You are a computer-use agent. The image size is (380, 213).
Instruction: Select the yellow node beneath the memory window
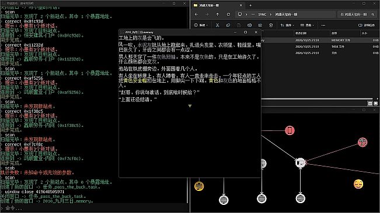[x=199, y=186]
